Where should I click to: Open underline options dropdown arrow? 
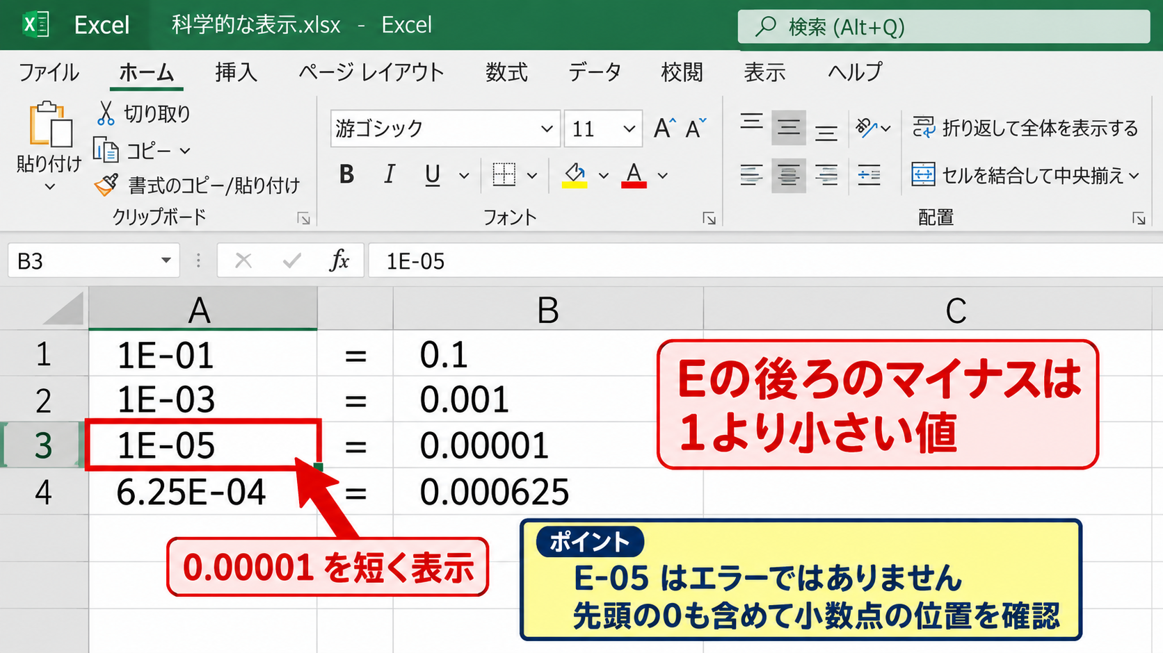pyautogui.click(x=464, y=176)
